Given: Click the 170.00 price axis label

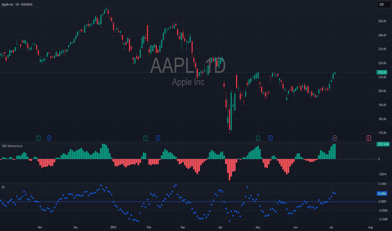Looking at the screenshot, I should 382,133.
